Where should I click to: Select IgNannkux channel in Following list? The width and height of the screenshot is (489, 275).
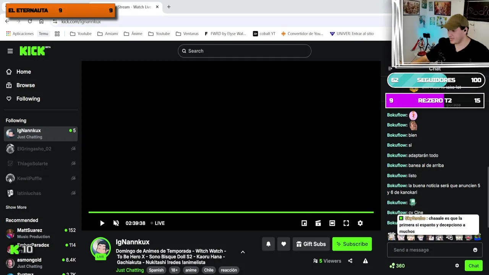coord(40,134)
